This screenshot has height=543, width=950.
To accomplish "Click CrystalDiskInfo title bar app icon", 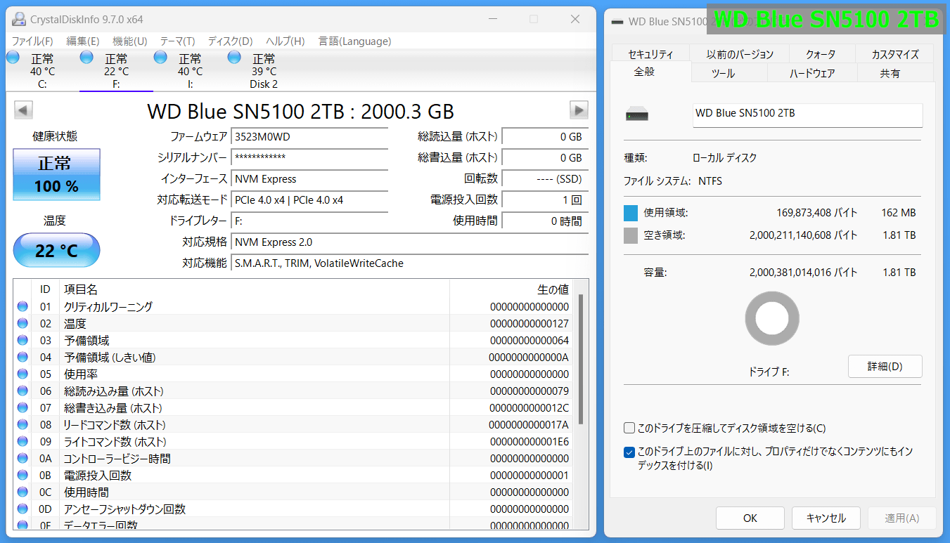I will (20, 20).
